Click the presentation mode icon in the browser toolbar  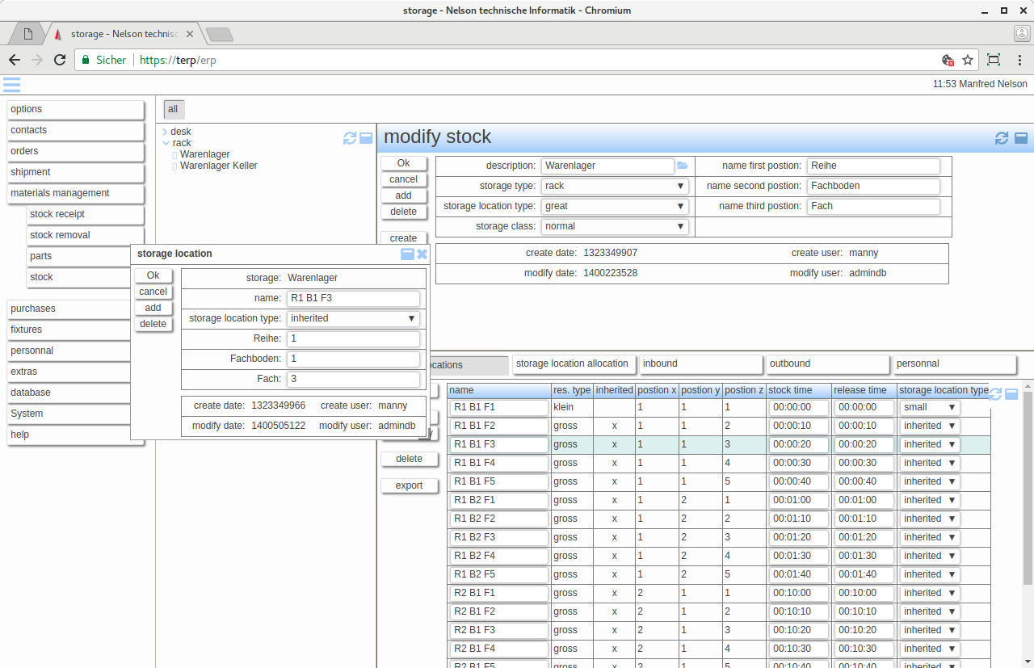[x=994, y=60]
